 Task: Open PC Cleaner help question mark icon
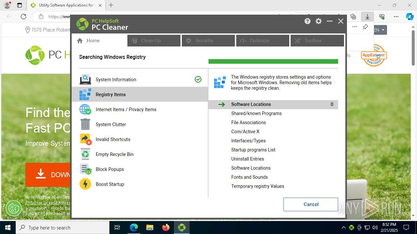pyautogui.click(x=308, y=21)
